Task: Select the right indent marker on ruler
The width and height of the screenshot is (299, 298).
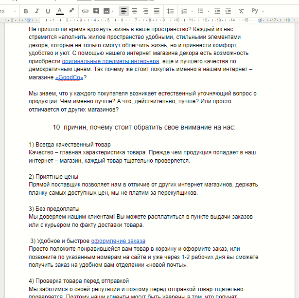Action: 260,20
